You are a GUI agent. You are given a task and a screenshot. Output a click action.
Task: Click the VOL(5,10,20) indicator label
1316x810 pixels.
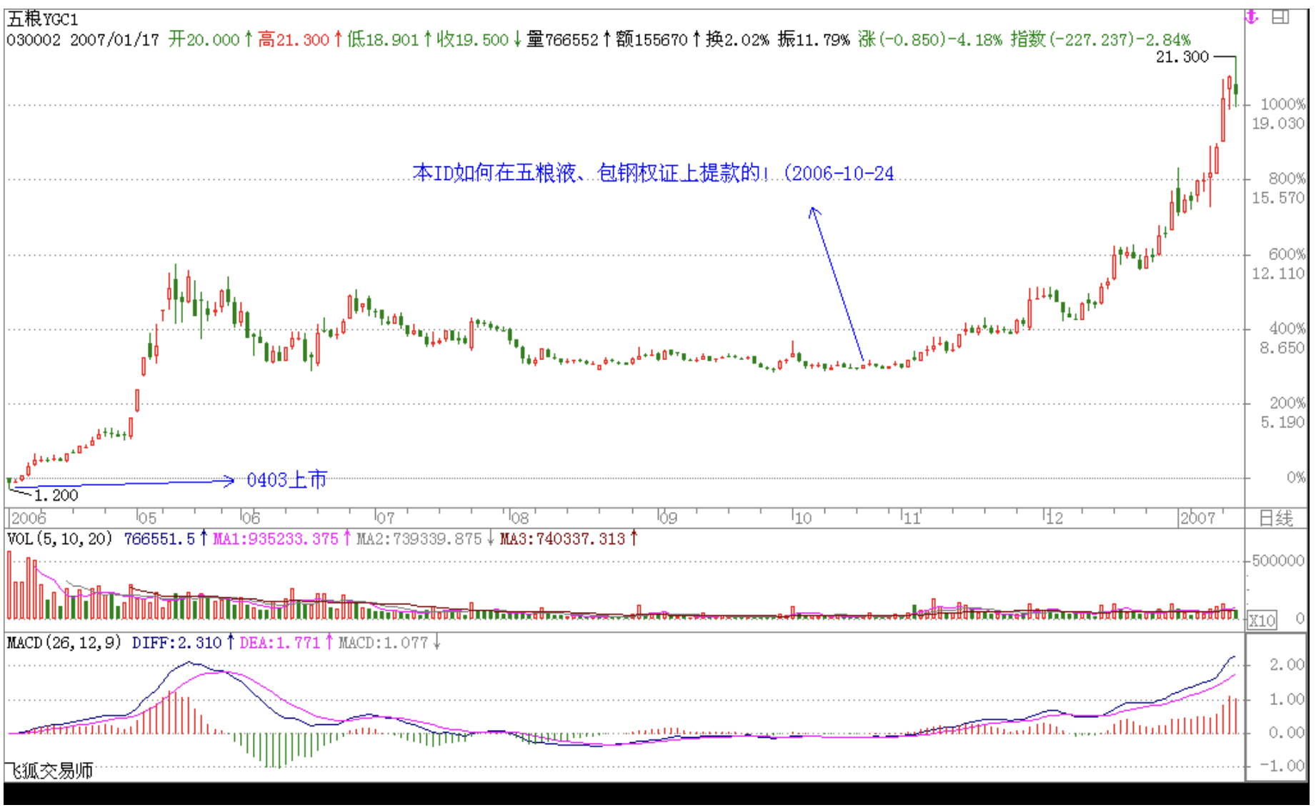pos(60,539)
